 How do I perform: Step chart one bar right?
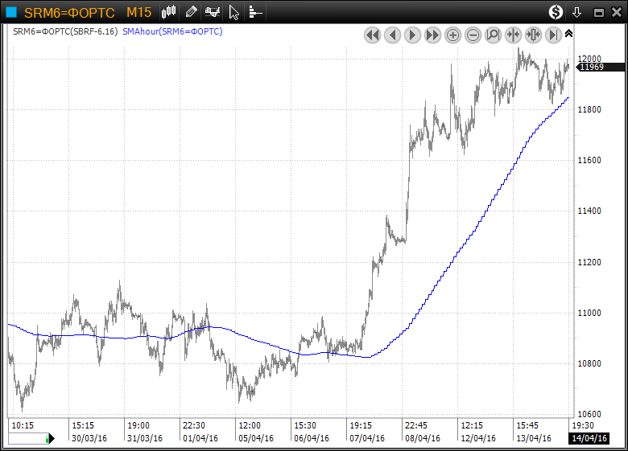(412, 35)
